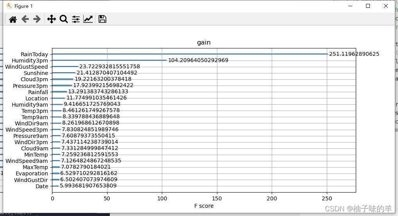Open the Edit axis parameters icon
Viewport: 398px width, 216px height.
(88, 19)
